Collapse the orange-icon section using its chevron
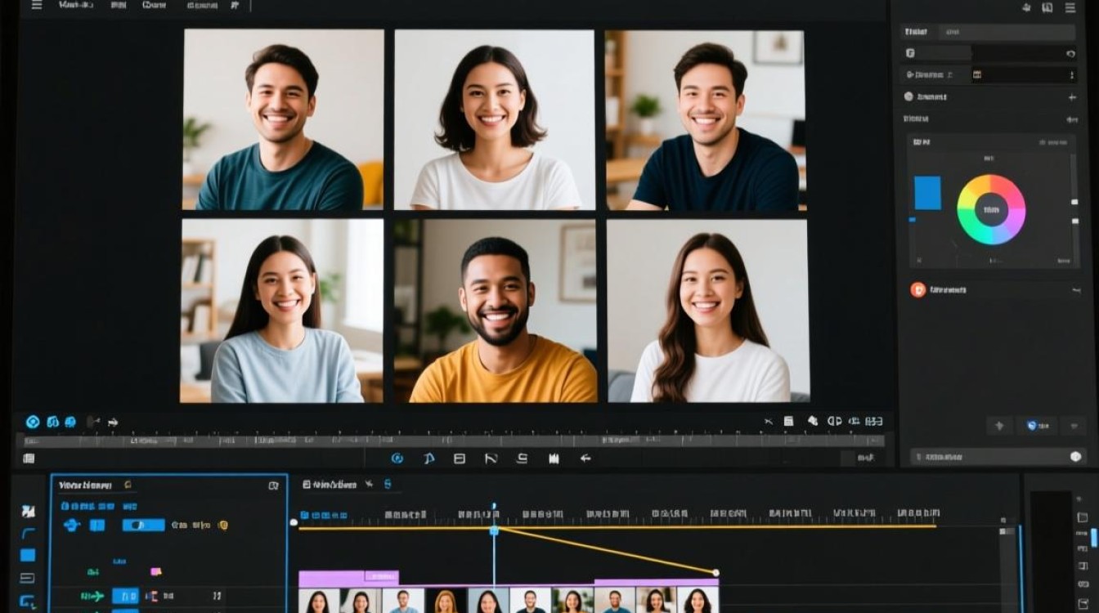1099x613 pixels. 1076,290
